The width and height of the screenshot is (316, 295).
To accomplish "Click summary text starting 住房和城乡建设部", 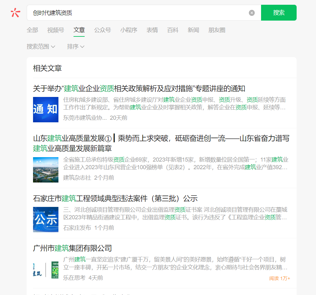I will (175, 104).
